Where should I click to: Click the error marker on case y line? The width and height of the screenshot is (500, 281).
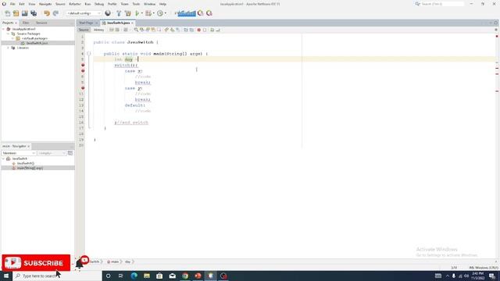(x=83, y=88)
